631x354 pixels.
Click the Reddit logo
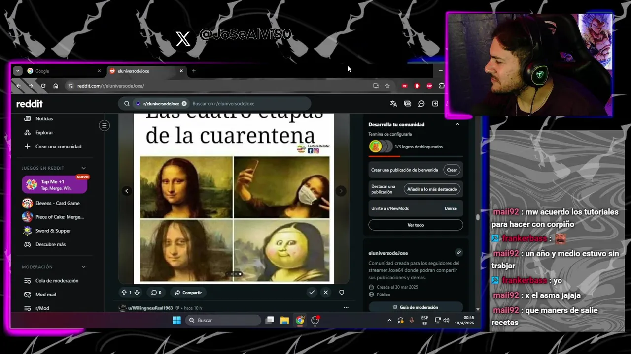click(30, 104)
